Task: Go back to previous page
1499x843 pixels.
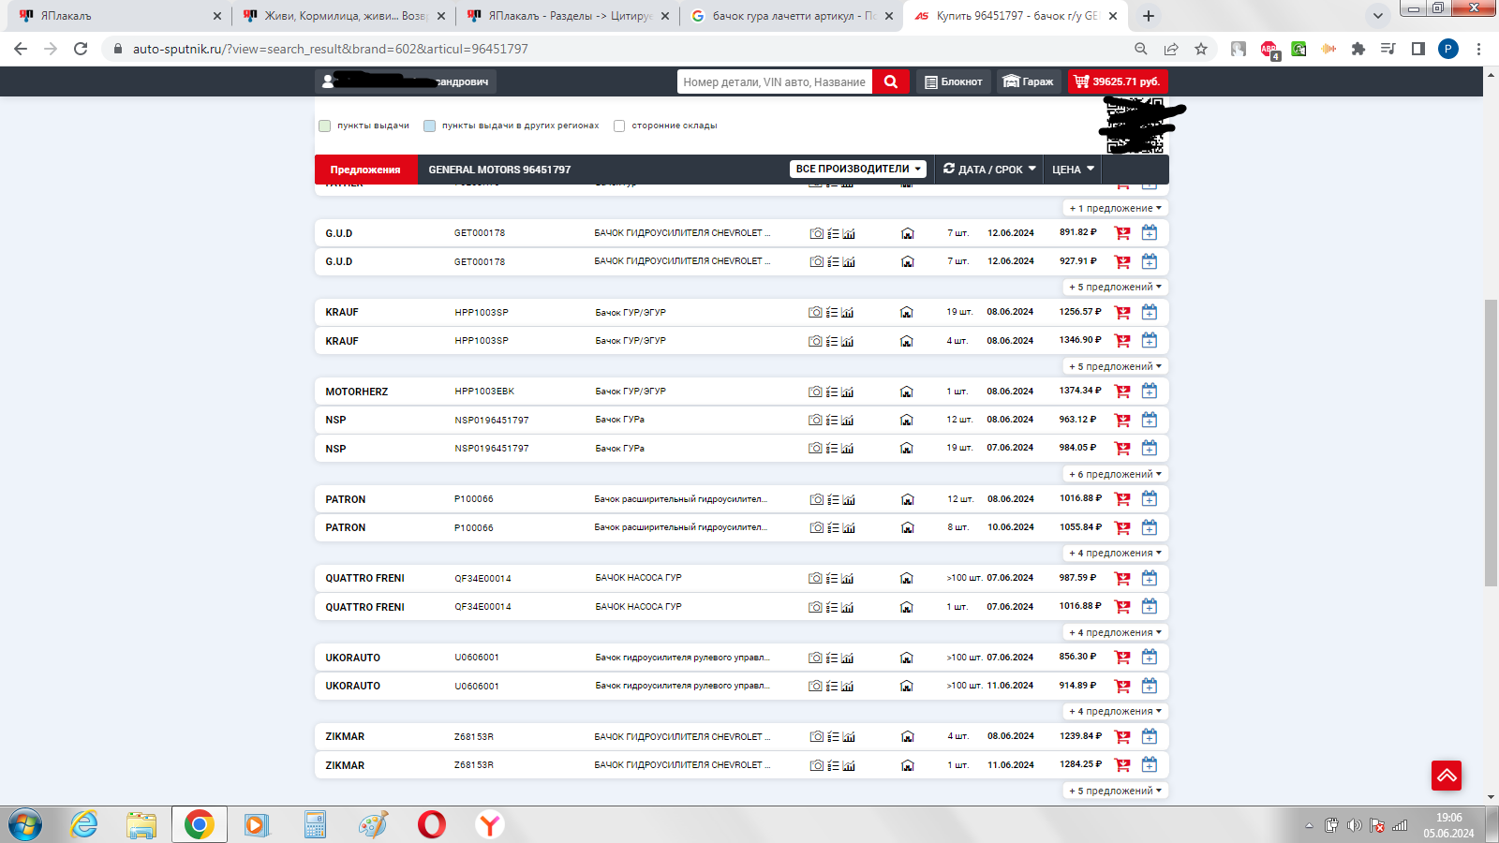Action: (x=21, y=49)
